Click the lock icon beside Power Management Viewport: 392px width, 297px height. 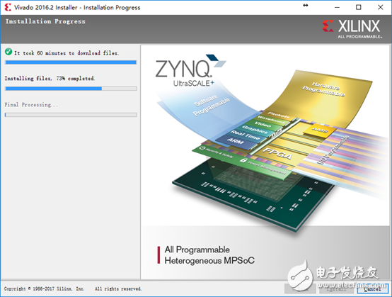243,159
